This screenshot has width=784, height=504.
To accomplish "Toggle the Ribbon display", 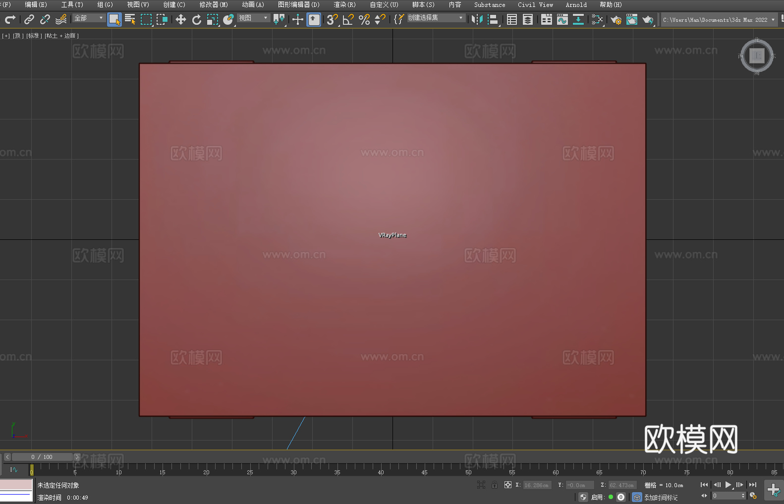I will tap(547, 19).
